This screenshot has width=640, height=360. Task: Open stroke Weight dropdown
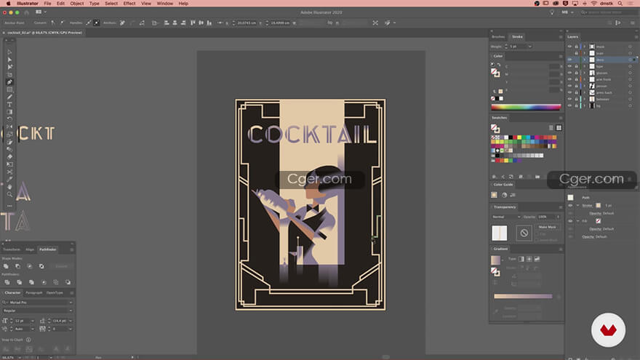click(x=529, y=47)
